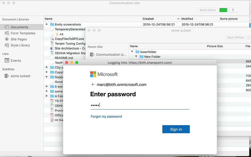
Task: Click Forgot my password link
Action: (x=106, y=117)
